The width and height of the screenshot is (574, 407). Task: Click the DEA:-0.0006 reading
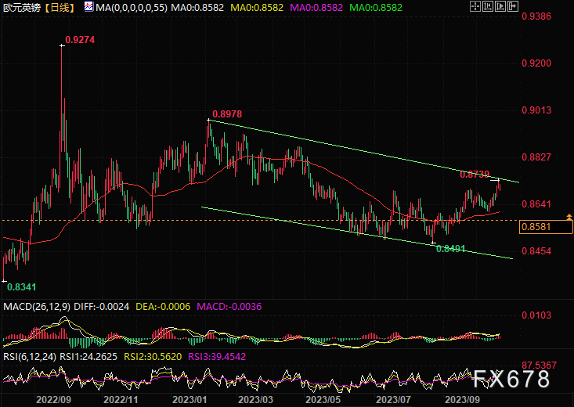point(163,307)
